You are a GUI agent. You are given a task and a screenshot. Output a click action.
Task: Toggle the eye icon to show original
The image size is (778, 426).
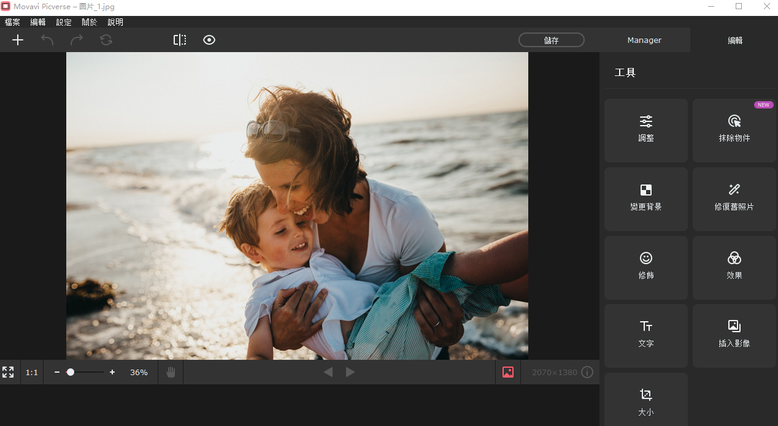[209, 40]
